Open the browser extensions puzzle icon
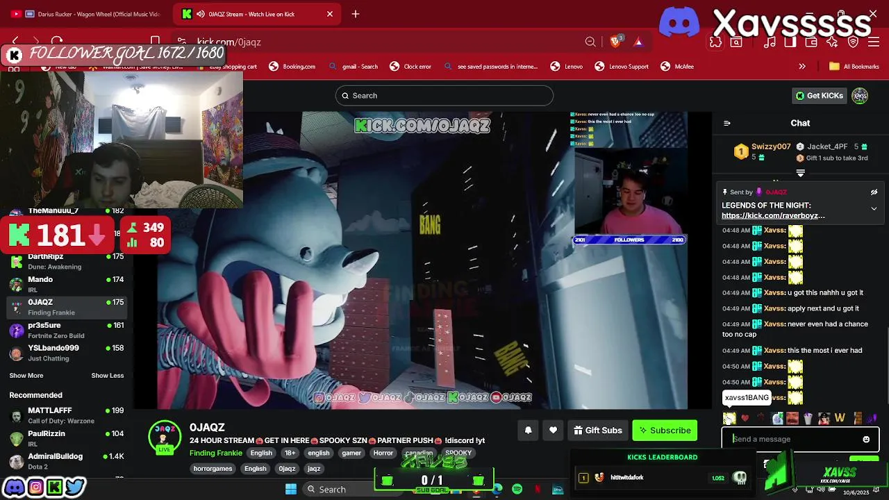This screenshot has height=500, width=889. pos(715,42)
